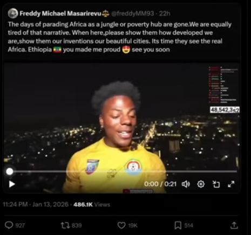The image size is (251, 235).
Task: Open the @freddyMM93 handle link
Action: coord(133,13)
